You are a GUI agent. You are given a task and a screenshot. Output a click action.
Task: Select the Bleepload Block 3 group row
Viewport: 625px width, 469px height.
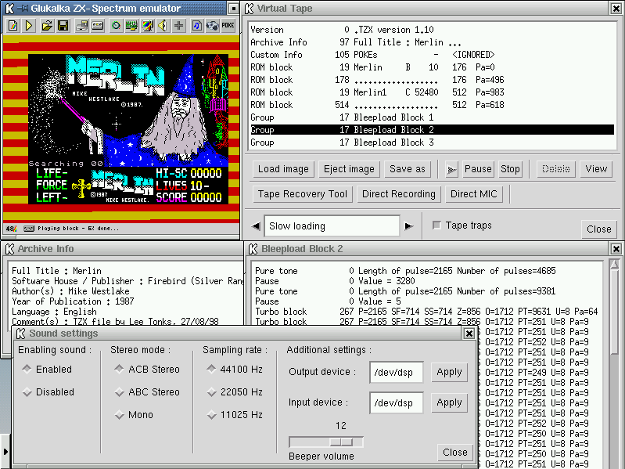(x=432, y=143)
